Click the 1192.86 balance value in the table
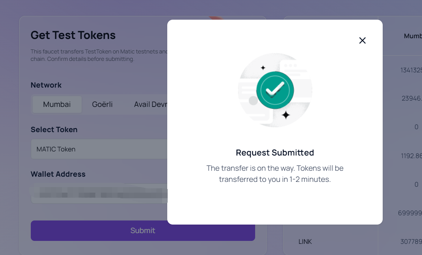422x255 pixels. click(411, 156)
